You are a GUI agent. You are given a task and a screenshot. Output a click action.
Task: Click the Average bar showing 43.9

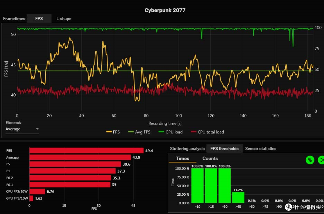point(80,157)
